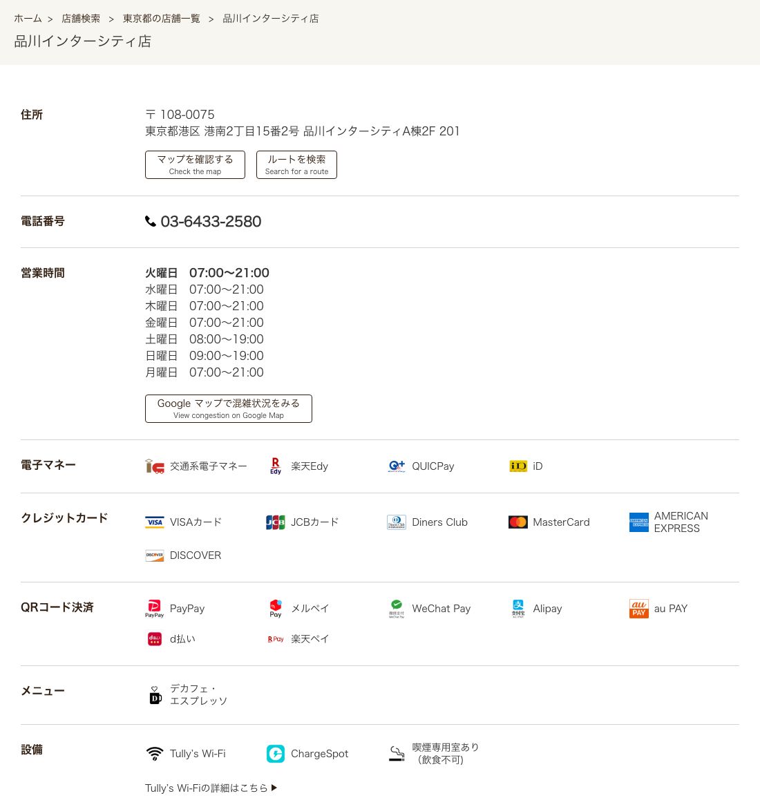Image resolution: width=760 pixels, height=807 pixels.
Task: Click 喫煙専用室あり（飲食不可） text
Action: [446, 754]
